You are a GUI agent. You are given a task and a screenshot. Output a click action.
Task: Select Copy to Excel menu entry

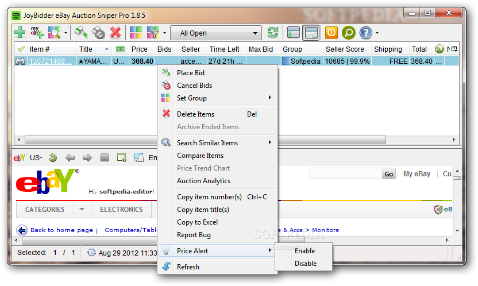coord(217,222)
